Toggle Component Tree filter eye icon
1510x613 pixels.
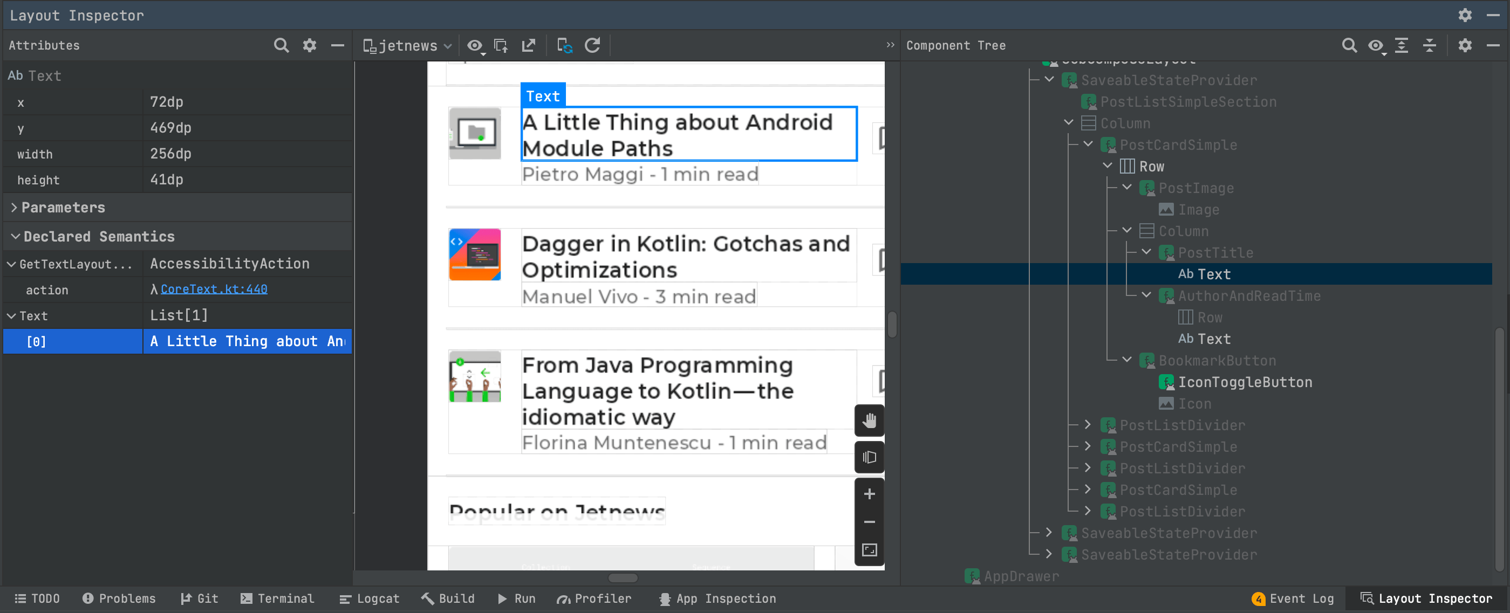[1375, 46]
